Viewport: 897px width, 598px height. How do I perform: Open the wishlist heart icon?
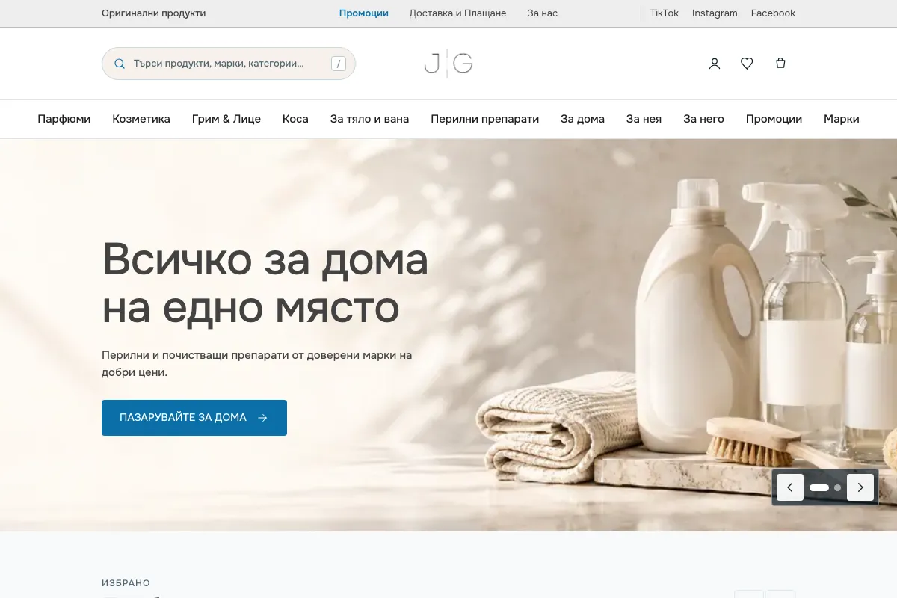747,64
